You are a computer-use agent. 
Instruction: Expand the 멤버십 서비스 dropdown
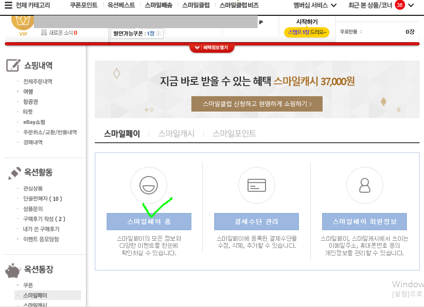315,5
